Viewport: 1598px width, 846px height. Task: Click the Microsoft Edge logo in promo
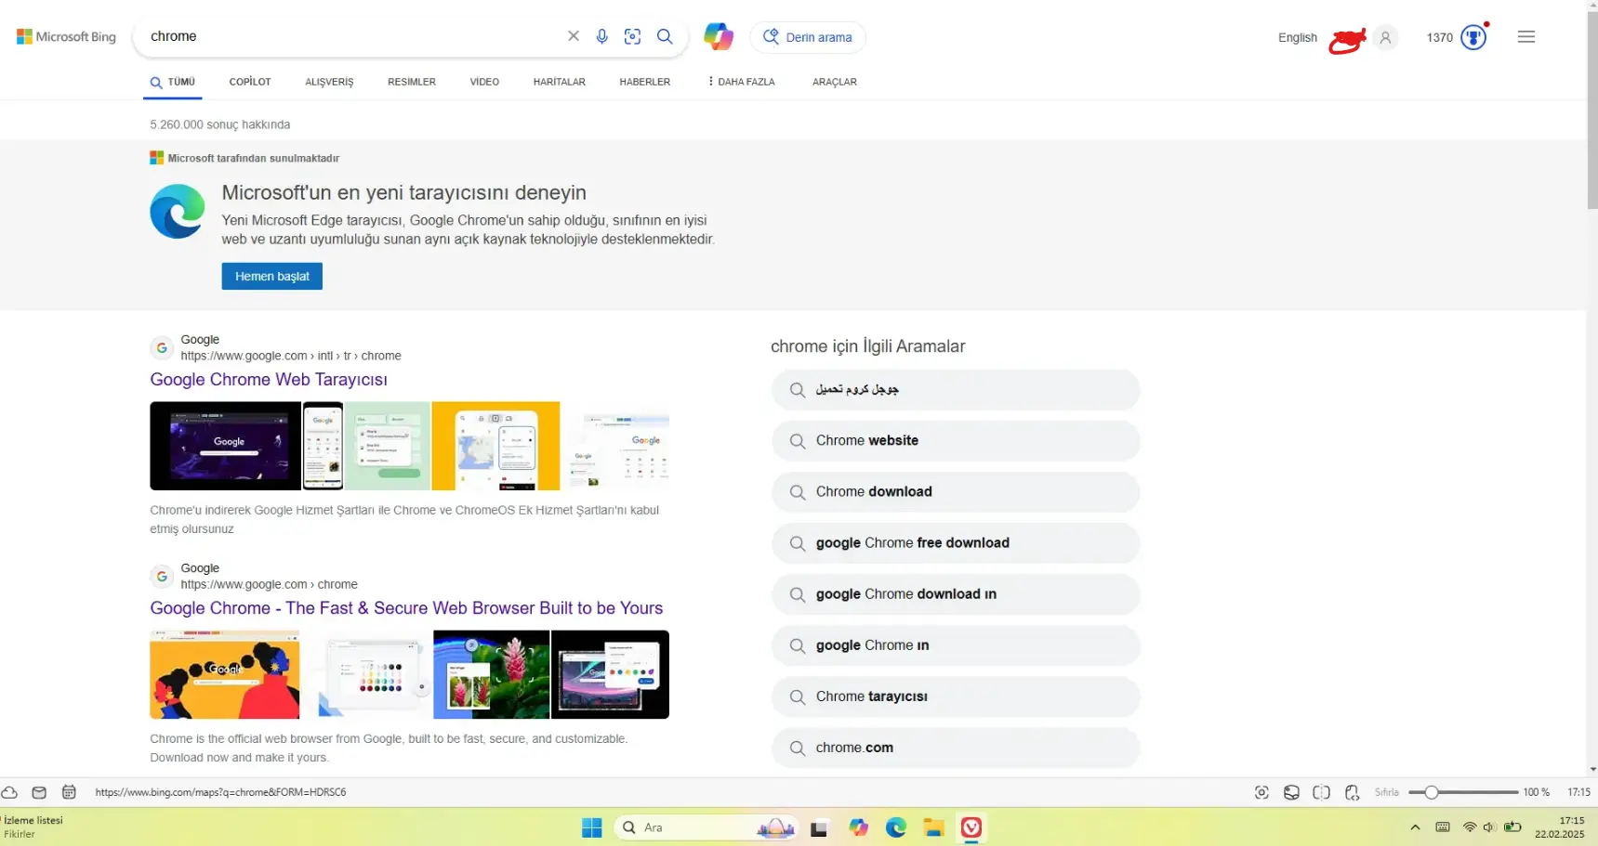178,211
